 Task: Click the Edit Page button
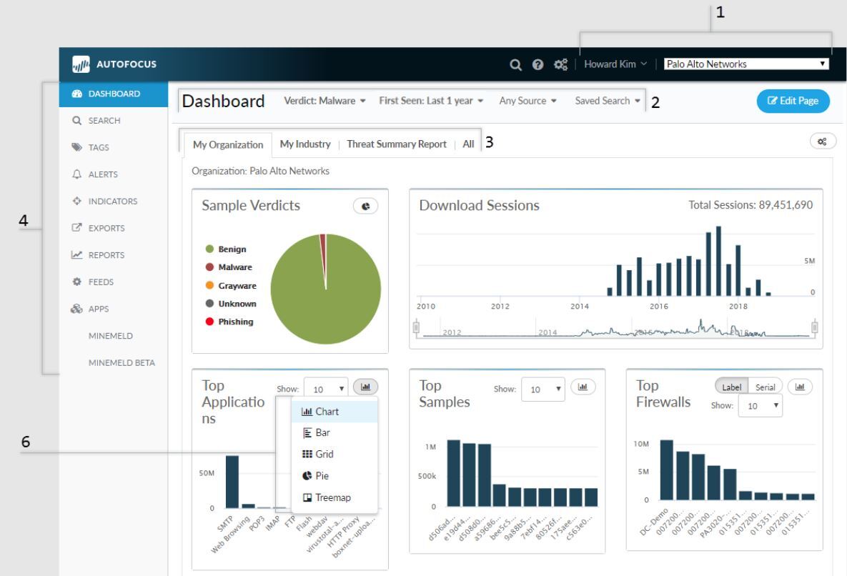[793, 102]
